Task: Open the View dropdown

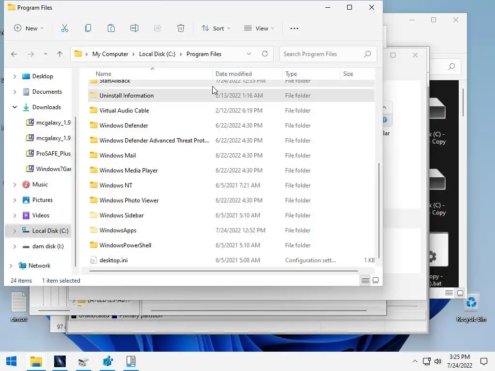Action: pos(259,29)
